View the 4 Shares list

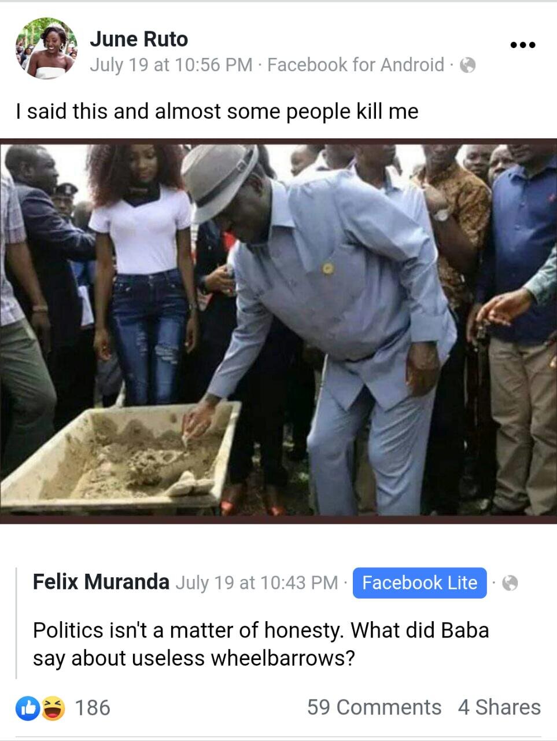click(x=499, y=707)
